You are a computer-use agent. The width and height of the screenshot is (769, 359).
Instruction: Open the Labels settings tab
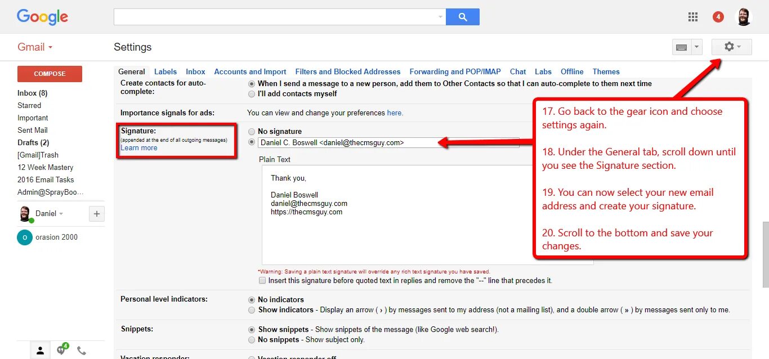click(x=166, y=71)
